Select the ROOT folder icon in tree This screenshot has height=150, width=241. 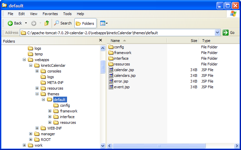[x=37, y=140]
